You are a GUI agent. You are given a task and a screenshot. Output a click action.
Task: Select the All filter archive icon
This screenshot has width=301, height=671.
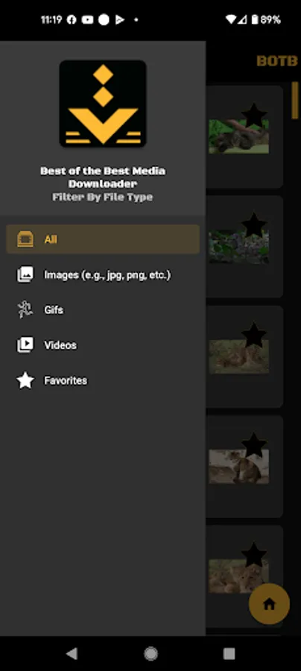(x=25, y=239)
